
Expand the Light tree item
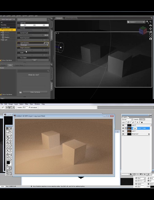tap(1, 40)
